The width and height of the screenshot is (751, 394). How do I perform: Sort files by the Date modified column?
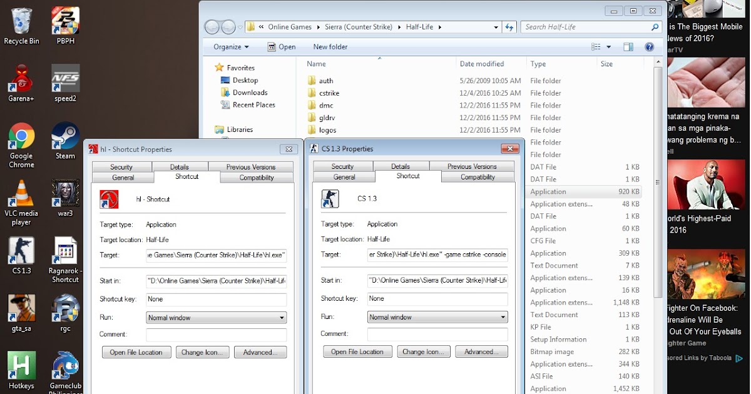[x=491, y=64]
